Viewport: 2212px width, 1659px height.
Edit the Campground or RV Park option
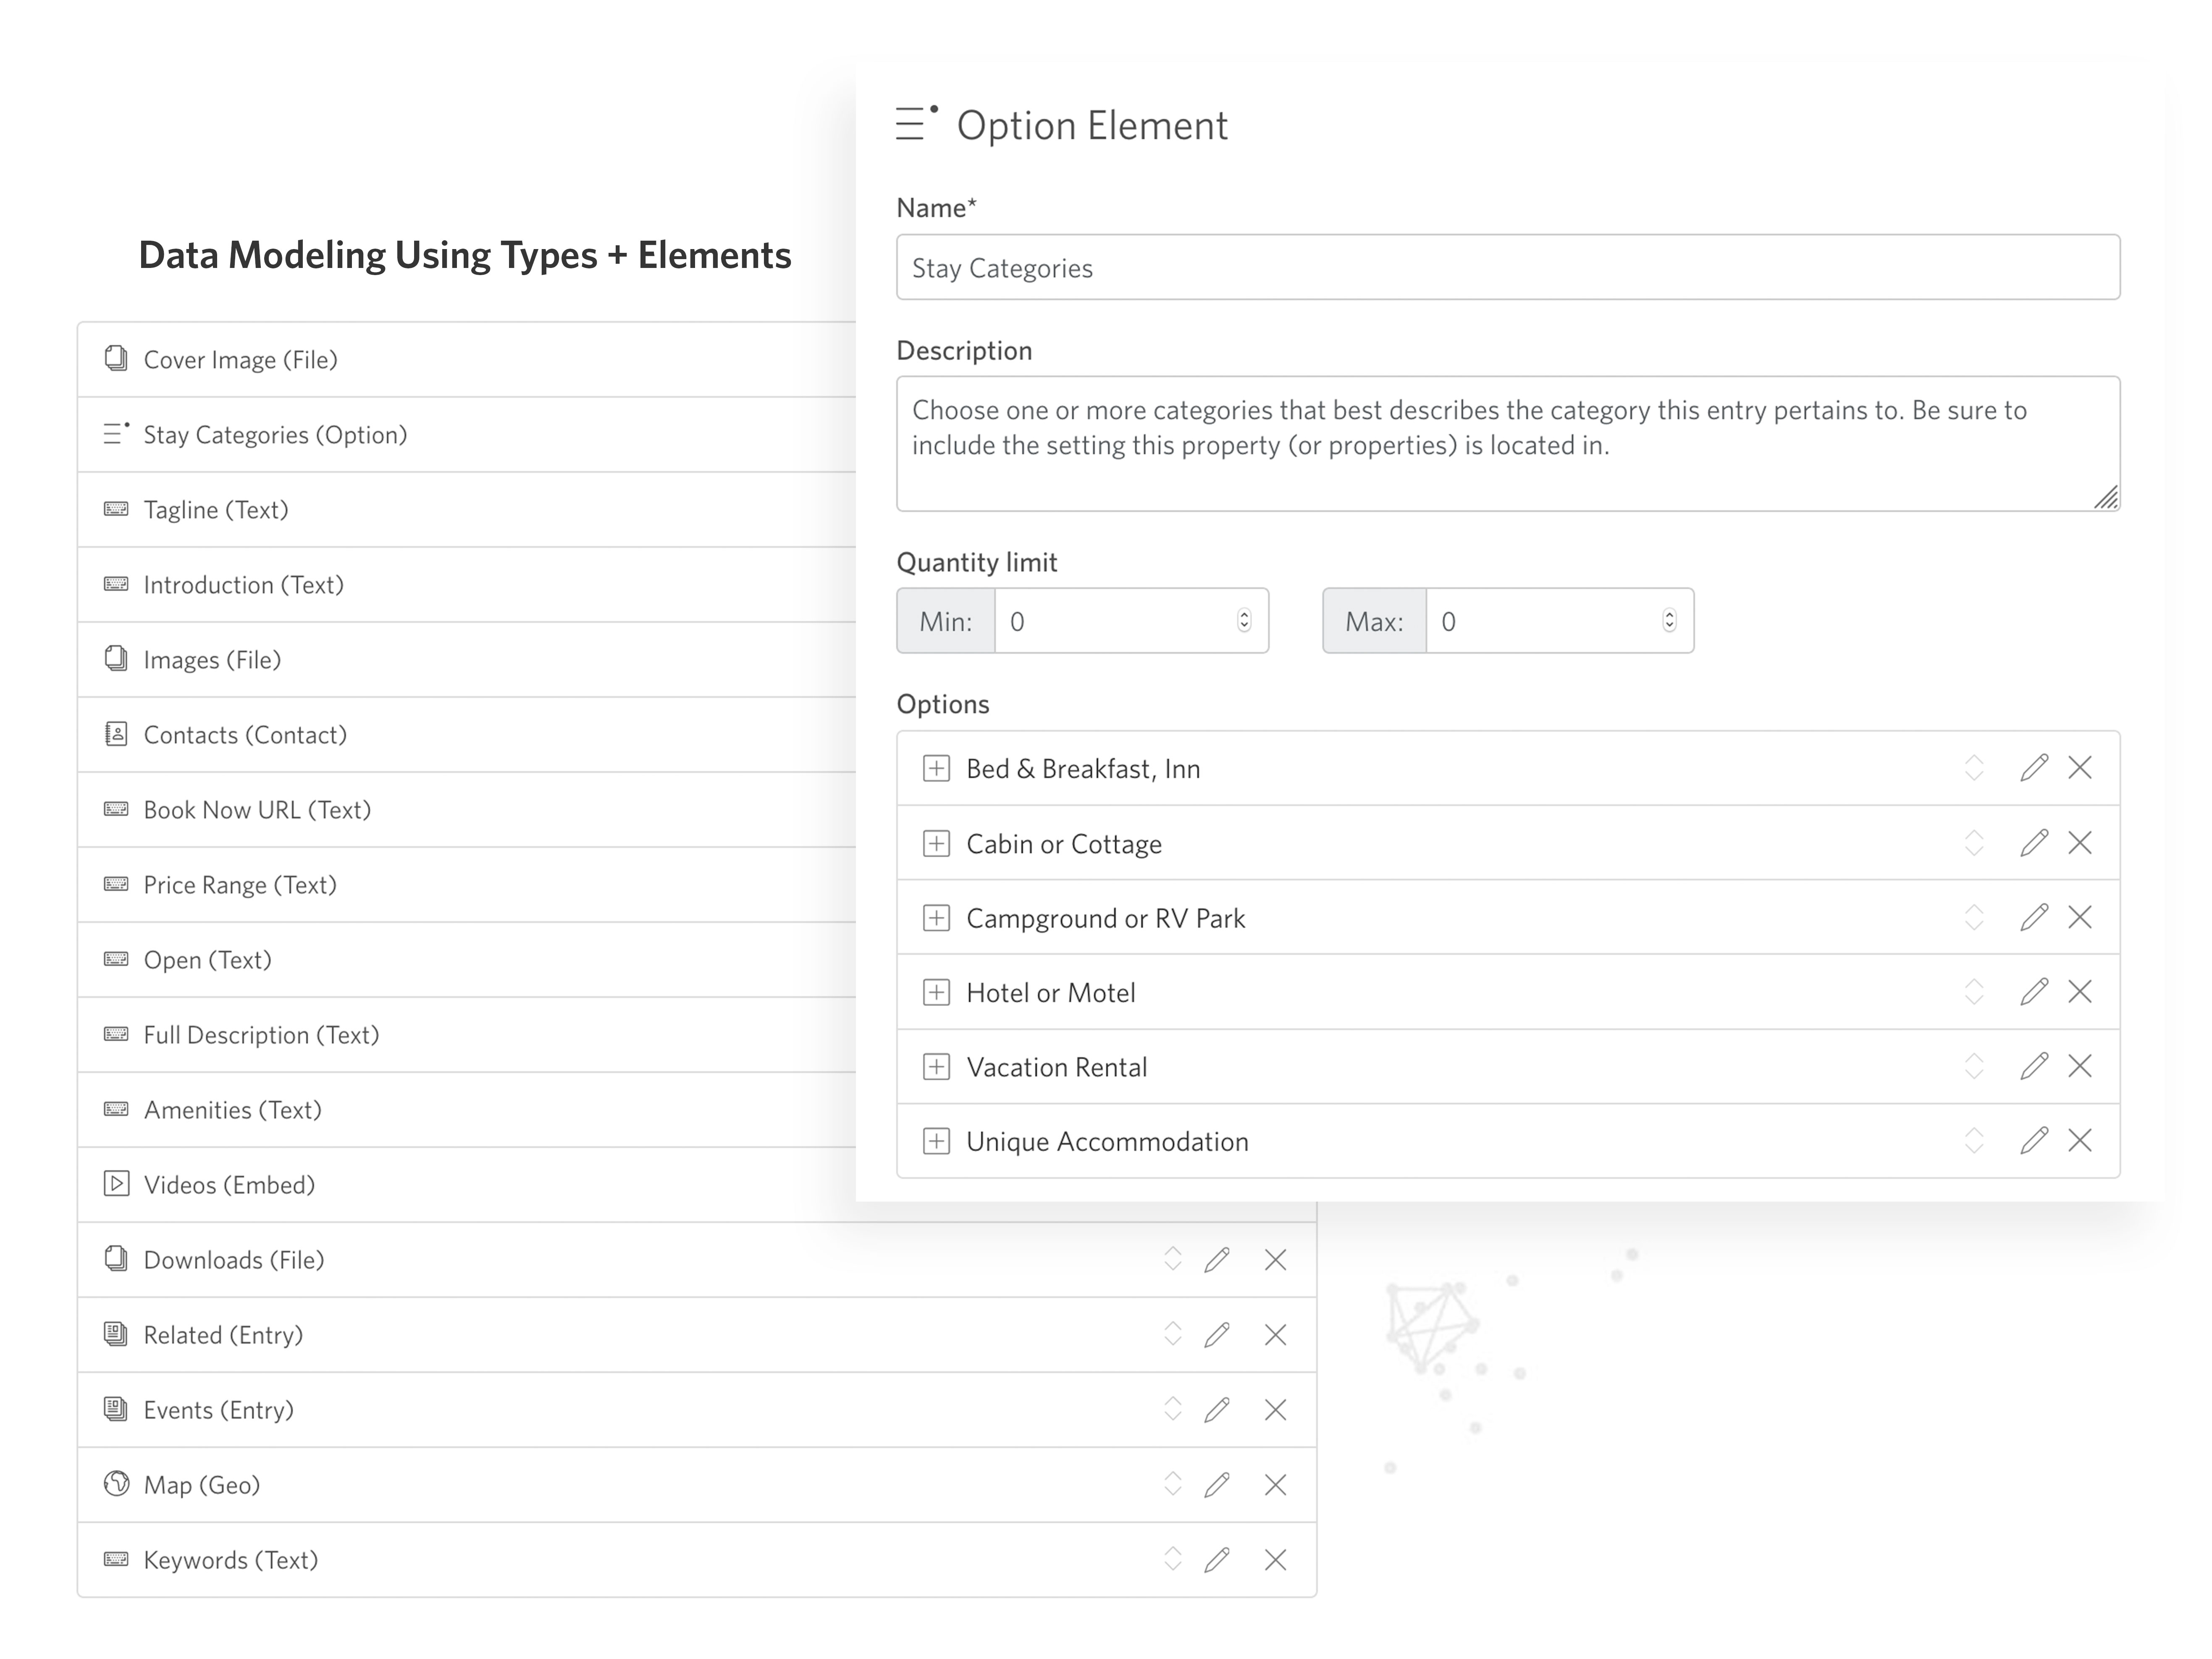tap(2034, 917)
